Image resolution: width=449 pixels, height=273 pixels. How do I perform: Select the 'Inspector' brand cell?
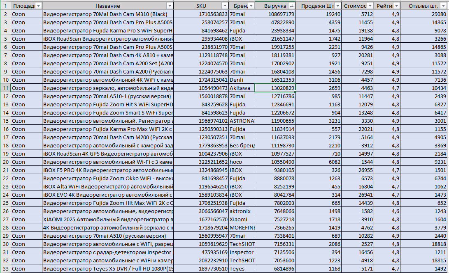(242, 252)
